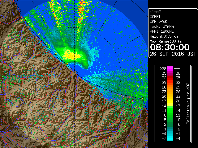198x148 pixels.
Task: Select the 'CAP_OP5K' product name text
Action: (x=158, y=22)
